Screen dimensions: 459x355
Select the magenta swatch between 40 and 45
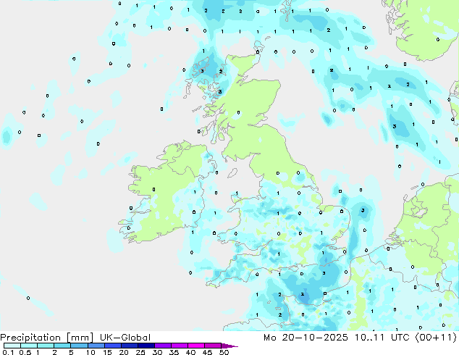pyautogui.click(x=196, y=346)
